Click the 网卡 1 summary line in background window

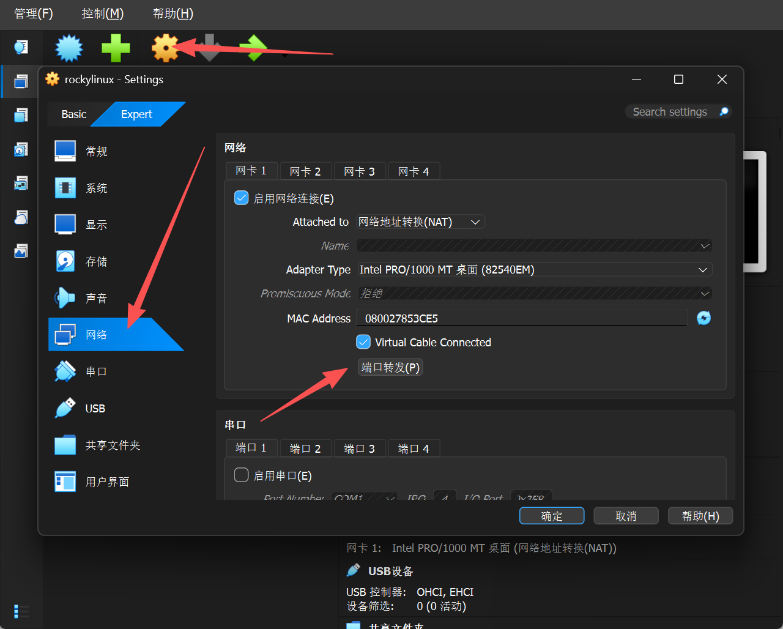(x=481, y=548)
